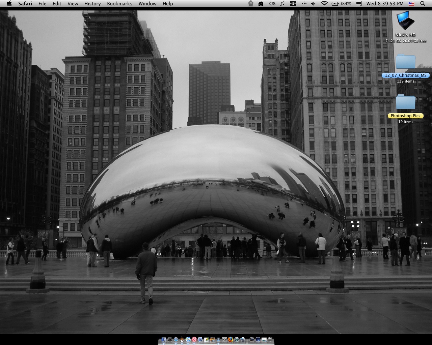Open the Edit menu
This screenshot has height=345, width=432.
click(57, 3)
